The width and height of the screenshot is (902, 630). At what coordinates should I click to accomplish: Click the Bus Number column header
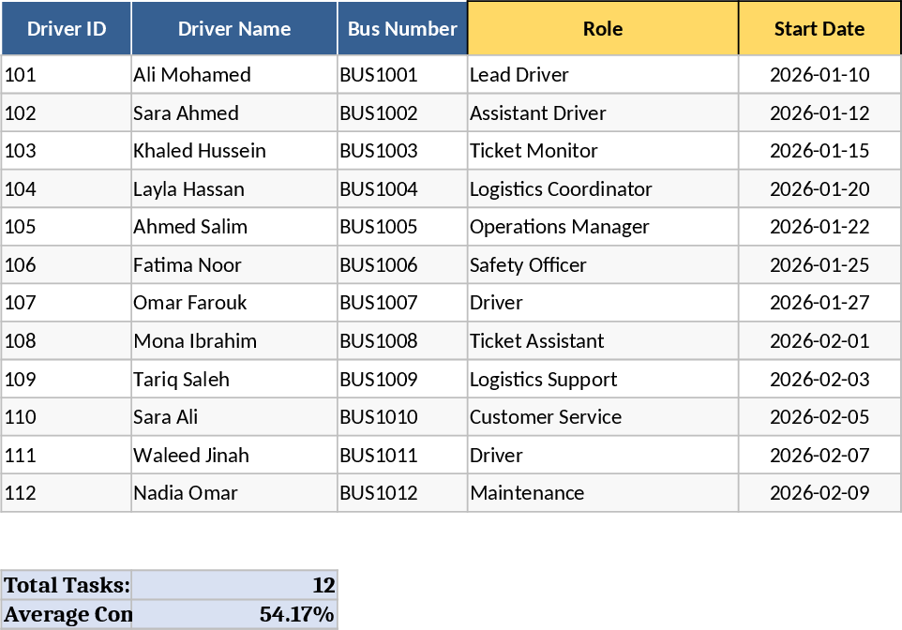click(402, 28)
